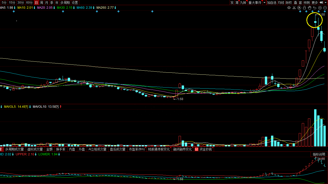Select the 周 weekly period tab
Screen dimensions: 328x184
pyautogui.click(x=41, y=3)
